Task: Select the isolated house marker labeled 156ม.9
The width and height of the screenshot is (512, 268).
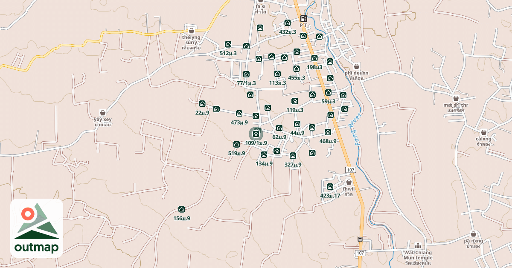Action: click(x=182, y=209)
